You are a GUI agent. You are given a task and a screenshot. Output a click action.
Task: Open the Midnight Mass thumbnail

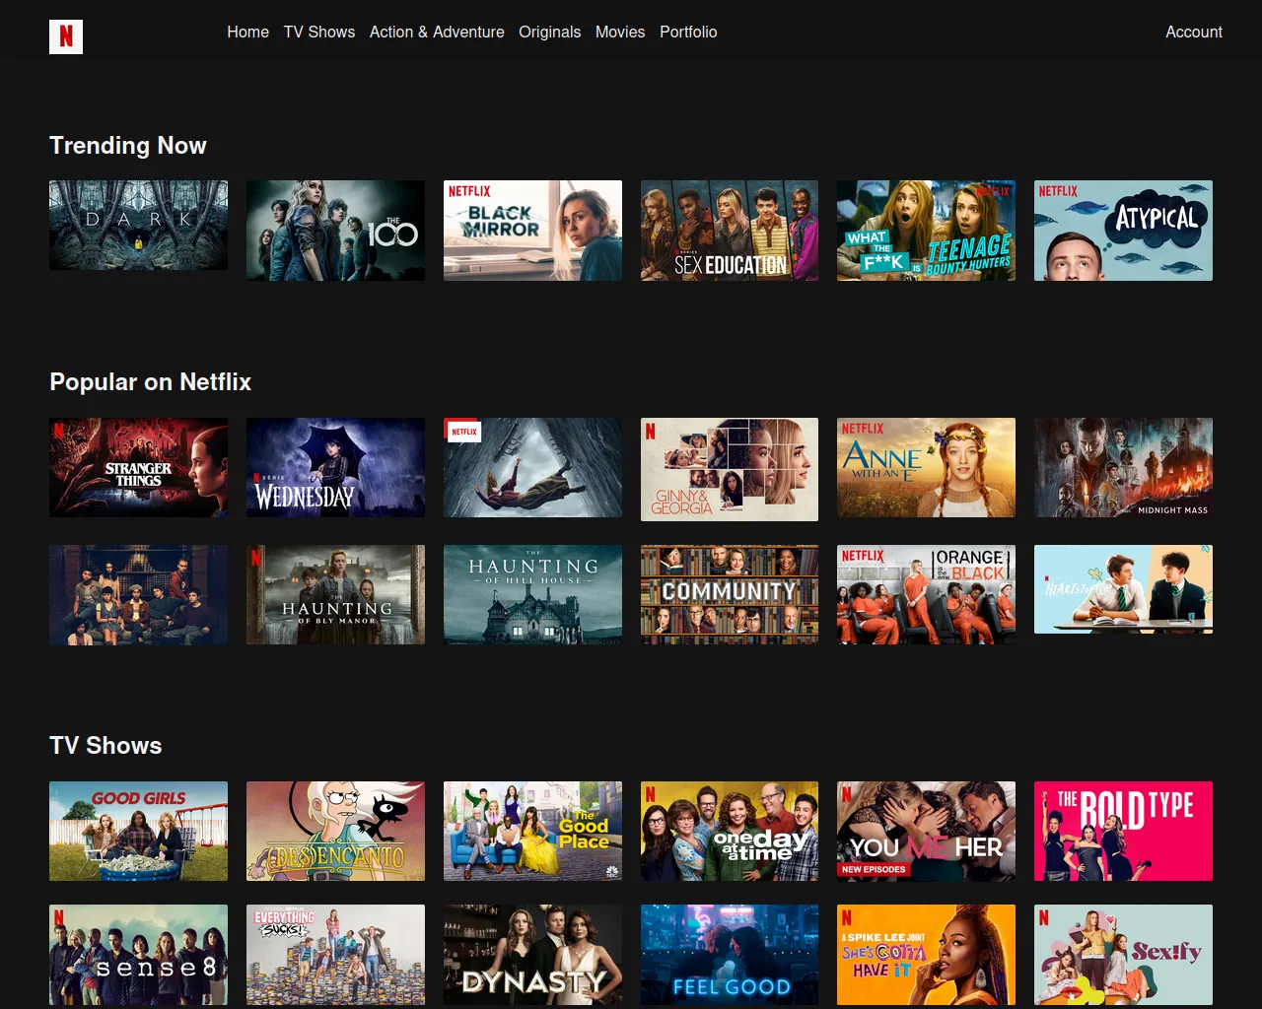coord(1123,468)
